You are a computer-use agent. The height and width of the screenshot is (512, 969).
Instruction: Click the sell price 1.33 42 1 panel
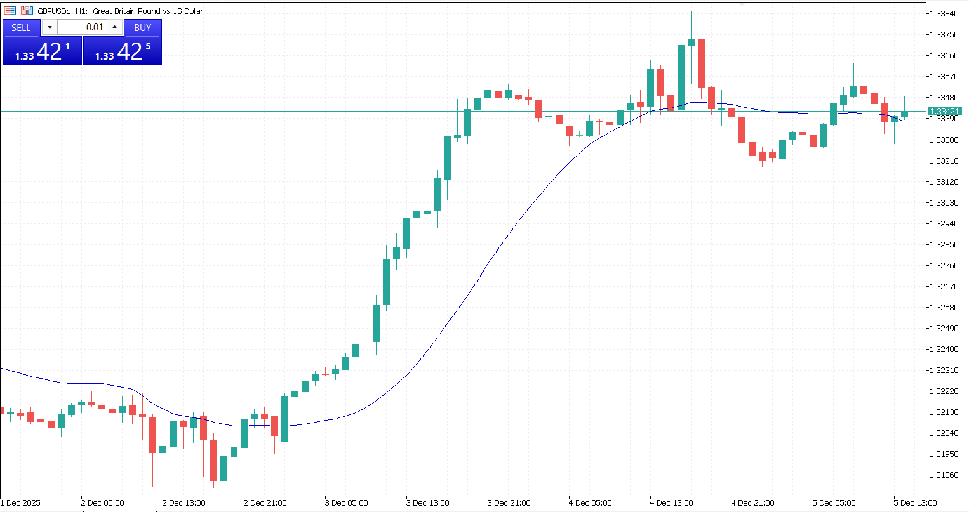(x=43, y=51)
